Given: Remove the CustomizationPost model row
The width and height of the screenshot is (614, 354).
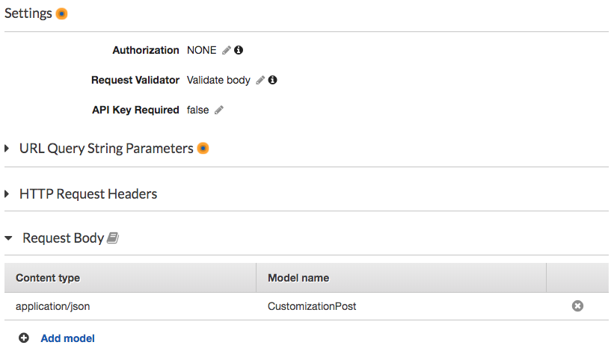Looking at the screenshot, I should (577, 306).
